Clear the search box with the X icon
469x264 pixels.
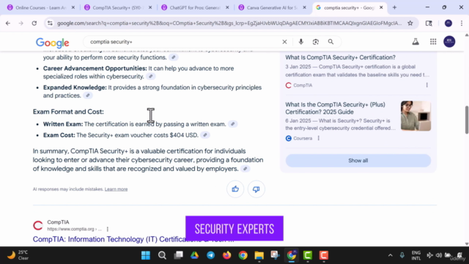tap(284, 42)
